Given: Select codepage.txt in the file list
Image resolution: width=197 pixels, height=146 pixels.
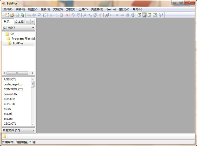Looking at the screenshot, I should (x=13, y=84).
